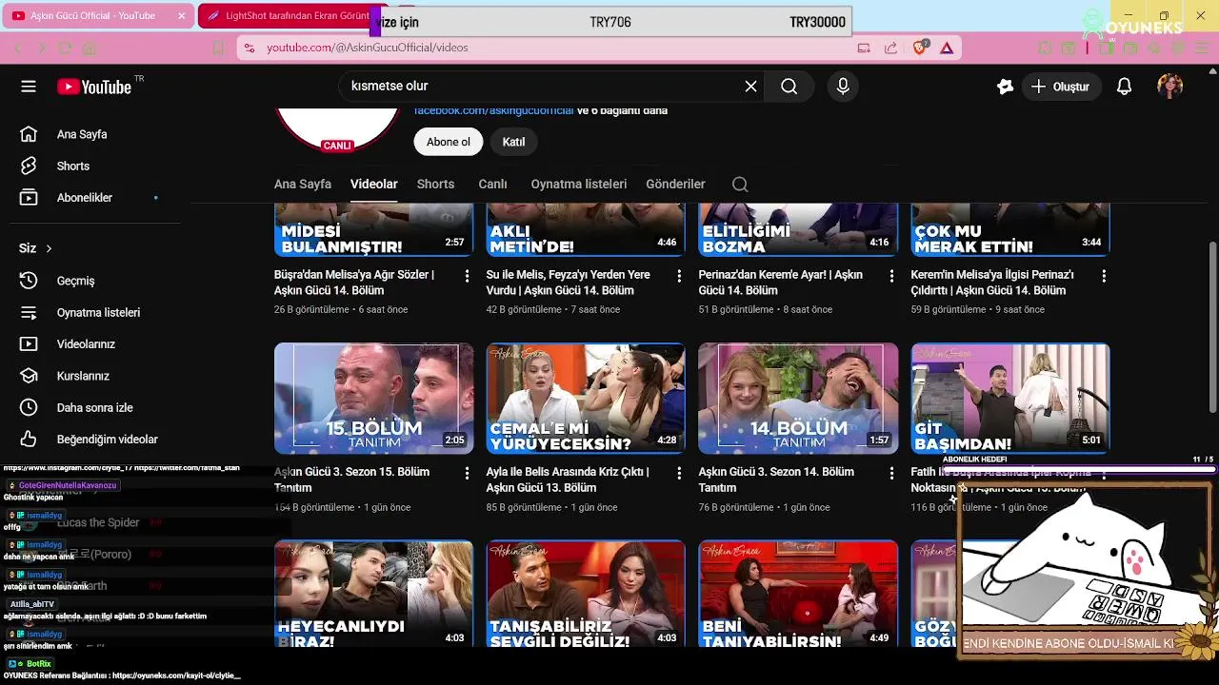Screen dimensions: 1219x685
Task: Click the bookmark icon left of address bar
Action: pyautogui.click(x=218, y=48)
